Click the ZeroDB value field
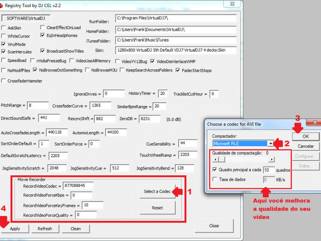The width and height of the screenshot is (321, 241). [150, 119]
